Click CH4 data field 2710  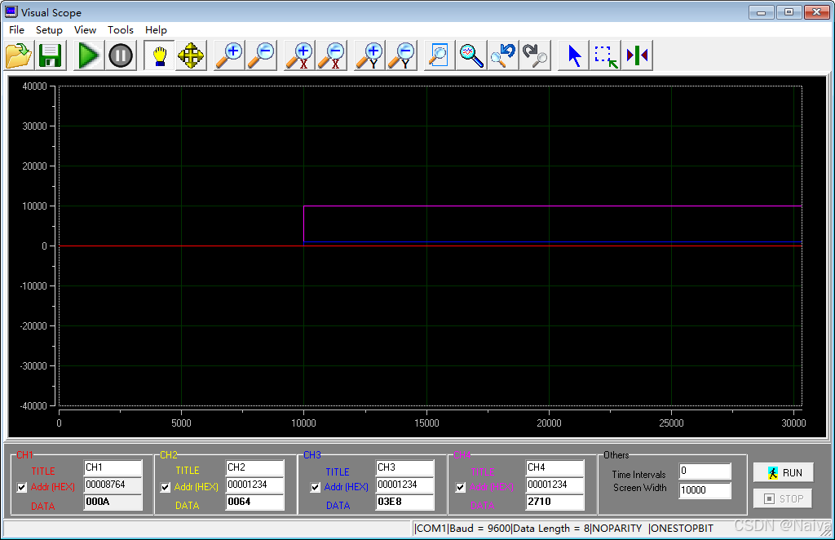(554, 502)
